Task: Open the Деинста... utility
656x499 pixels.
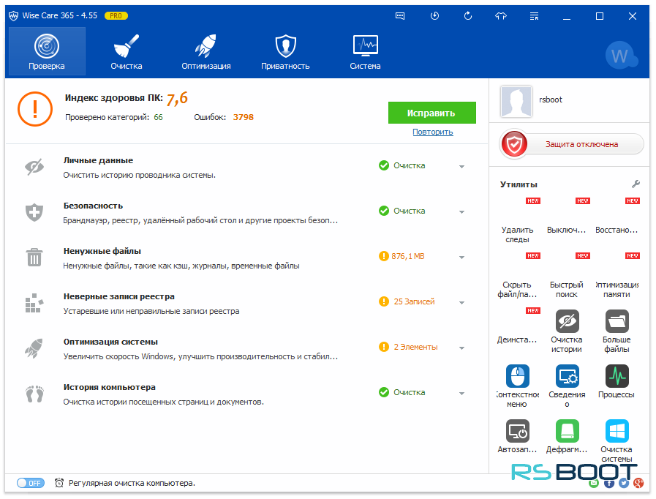Action: (518, 326)
